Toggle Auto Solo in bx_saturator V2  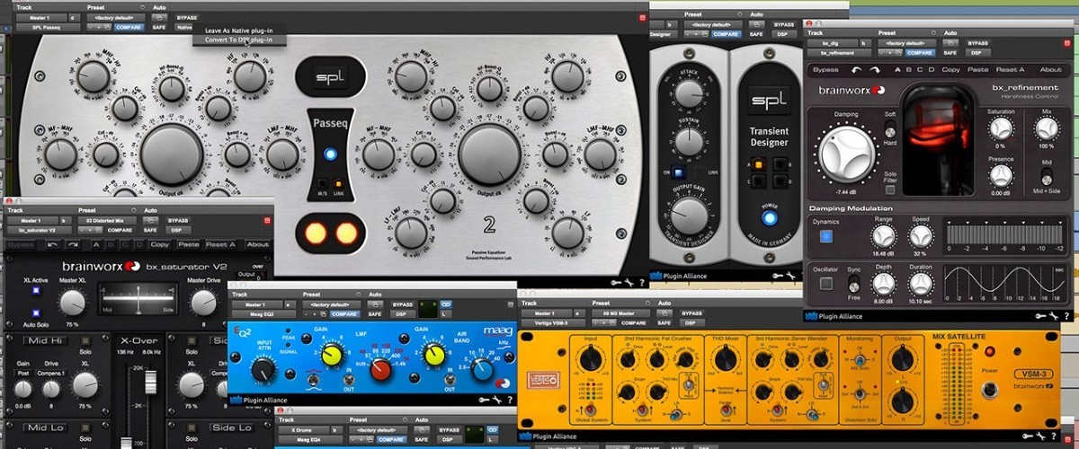(36, 314)
